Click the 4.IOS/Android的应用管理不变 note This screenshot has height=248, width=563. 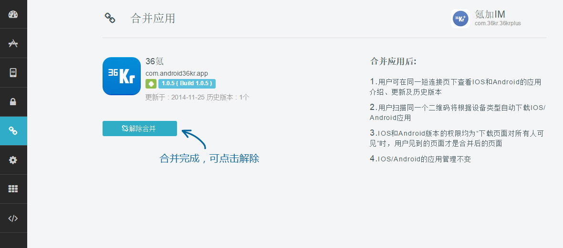pyautogui.click(x=420, y=159)
